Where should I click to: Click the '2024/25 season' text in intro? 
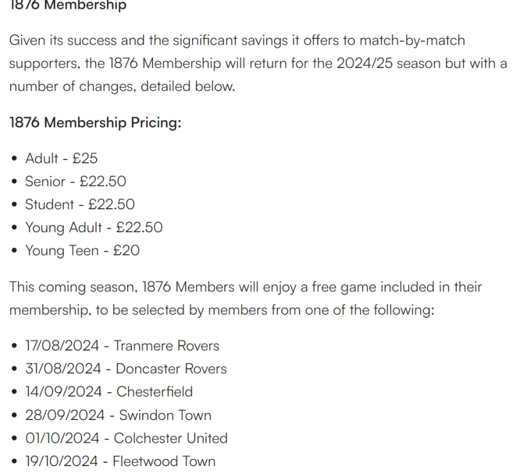tap(389, 64)
